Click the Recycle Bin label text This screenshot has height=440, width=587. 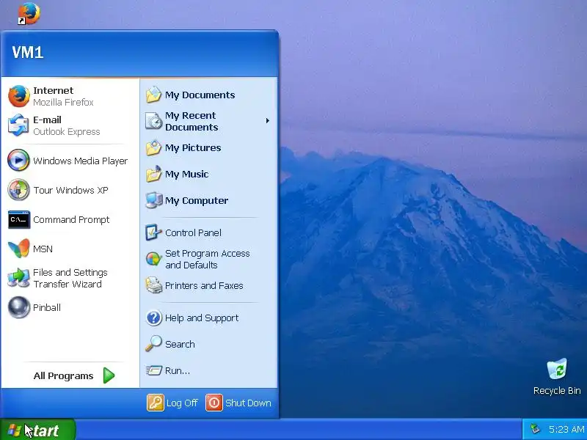(557, 391)
